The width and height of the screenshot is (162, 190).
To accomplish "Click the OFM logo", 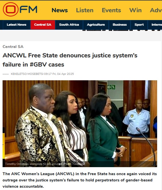I will pyautogui.click(x=20, y=9).
